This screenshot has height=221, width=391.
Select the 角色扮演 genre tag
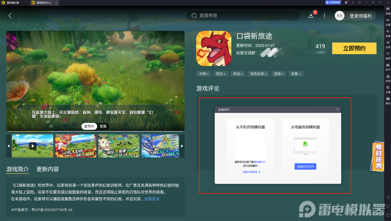pyautogui.click(x=258, y=74)
